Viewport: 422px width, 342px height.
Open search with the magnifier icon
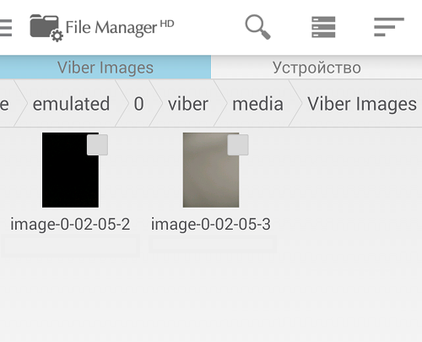pos(257,27)
